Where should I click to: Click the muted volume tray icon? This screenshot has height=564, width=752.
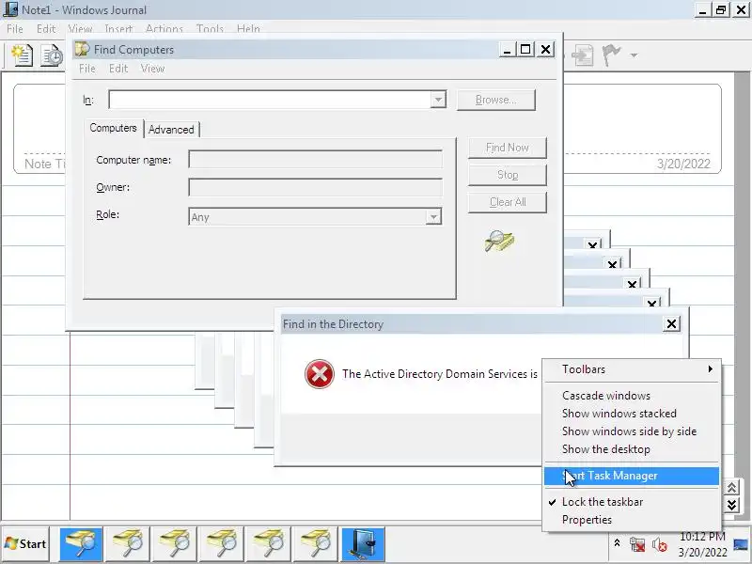coord(660,544)
